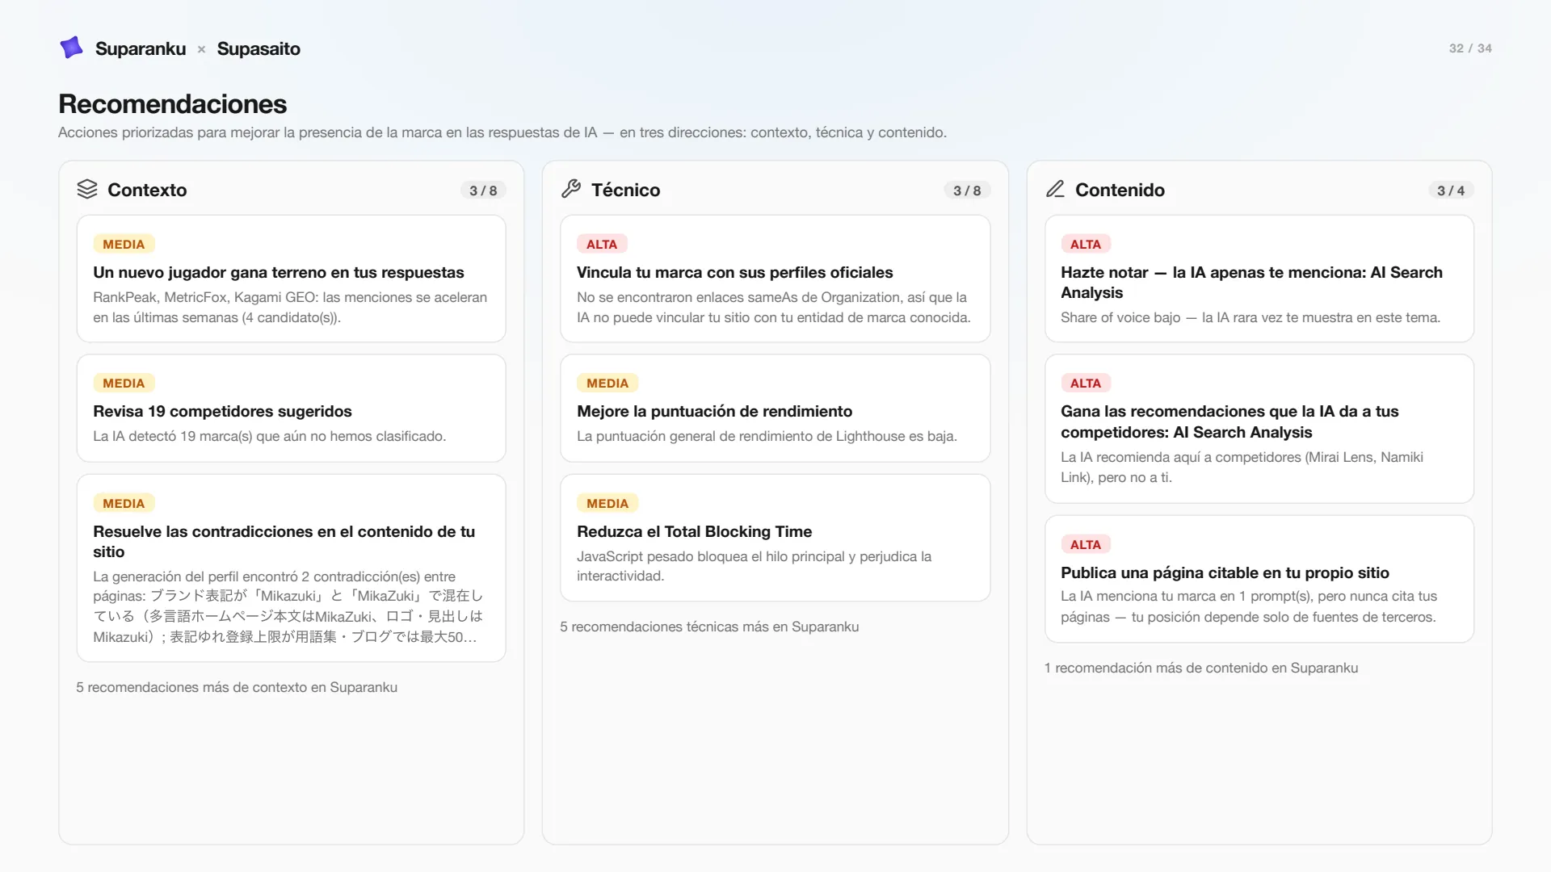The image size is (1551, 872).
Task: Click text mentioning Mirai Lens, Namiki Link
Action: [x=1242, y=467]
